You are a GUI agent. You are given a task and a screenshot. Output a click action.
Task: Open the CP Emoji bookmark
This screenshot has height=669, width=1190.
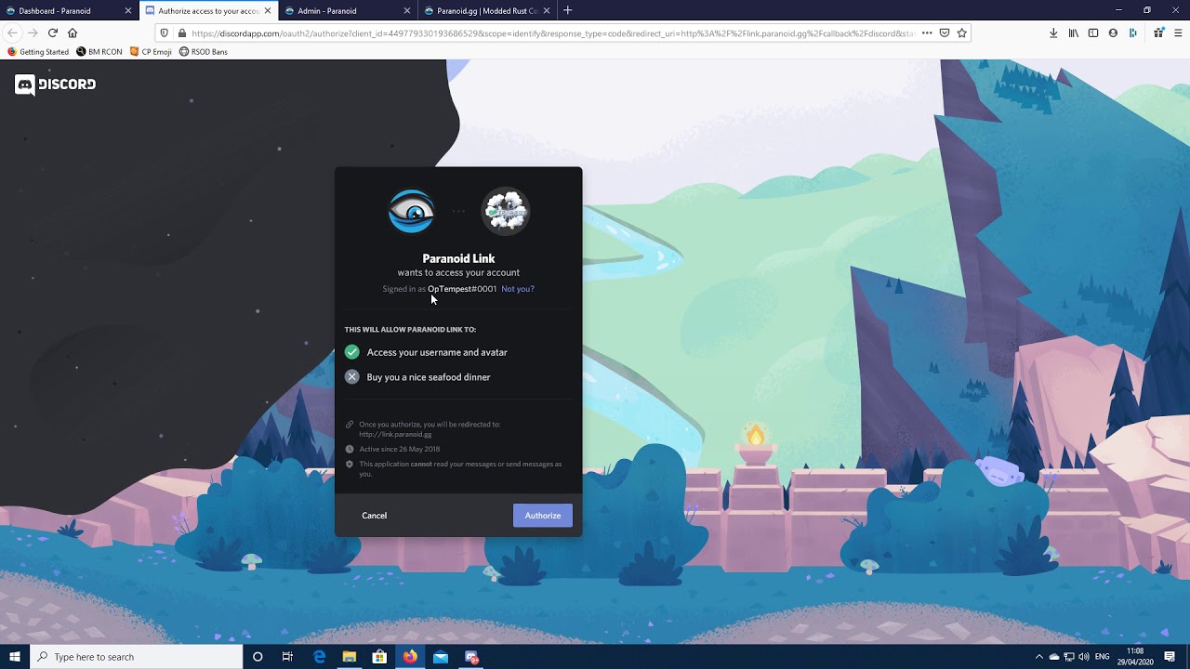(x=151, y=52)
